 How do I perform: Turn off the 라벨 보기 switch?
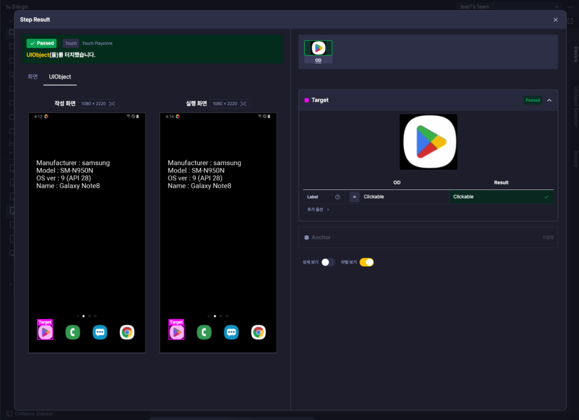tap(366, 262)
